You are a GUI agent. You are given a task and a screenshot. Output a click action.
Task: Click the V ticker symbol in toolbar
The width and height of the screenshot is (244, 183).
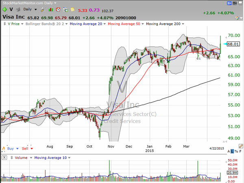tap(11, 9)
